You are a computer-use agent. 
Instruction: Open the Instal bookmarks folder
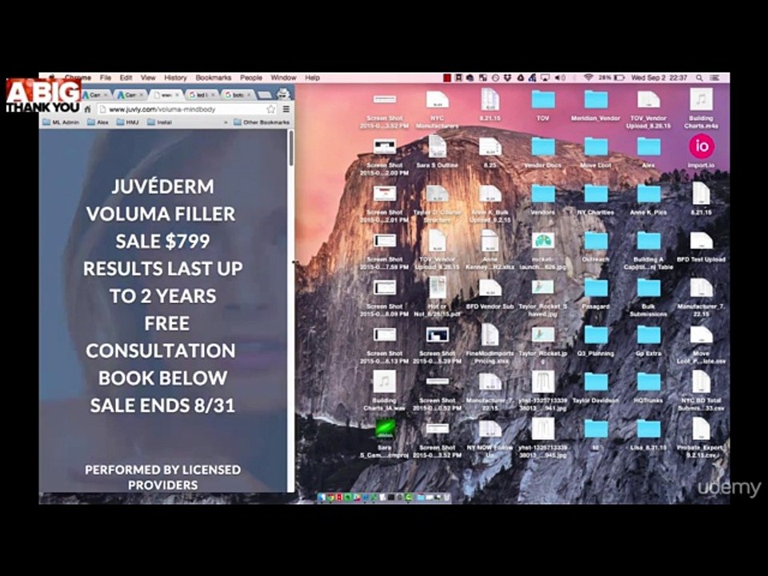tap(160, 122)
